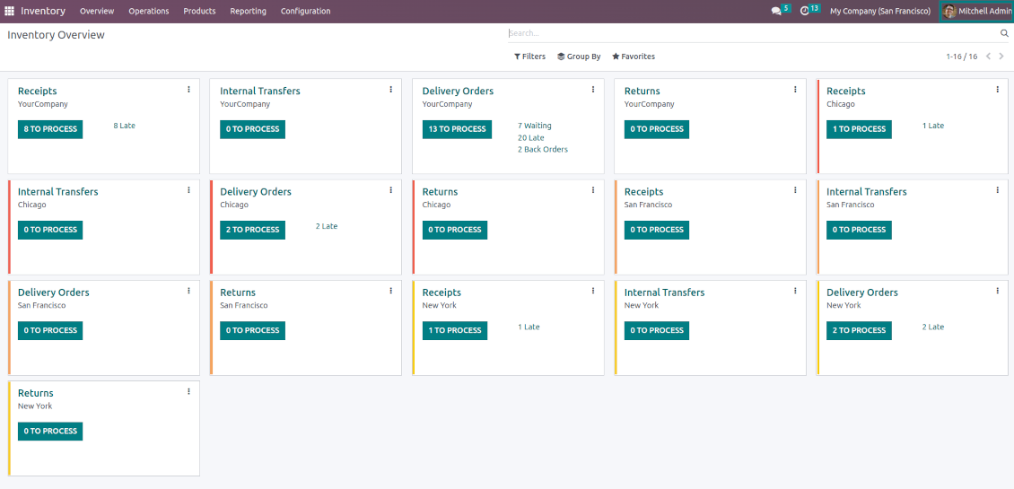Open kebab menu on New York Returns card
1014x489 pixels.
[188, 392]
